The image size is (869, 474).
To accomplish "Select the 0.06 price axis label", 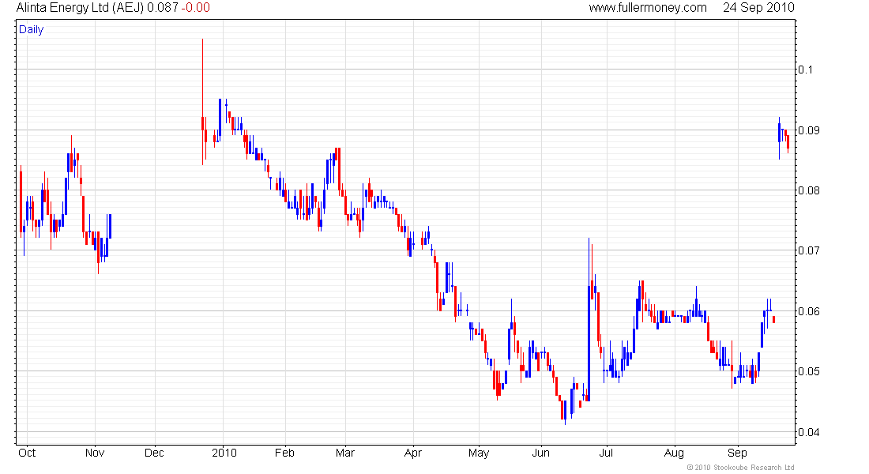I will (x=809, y=311).
